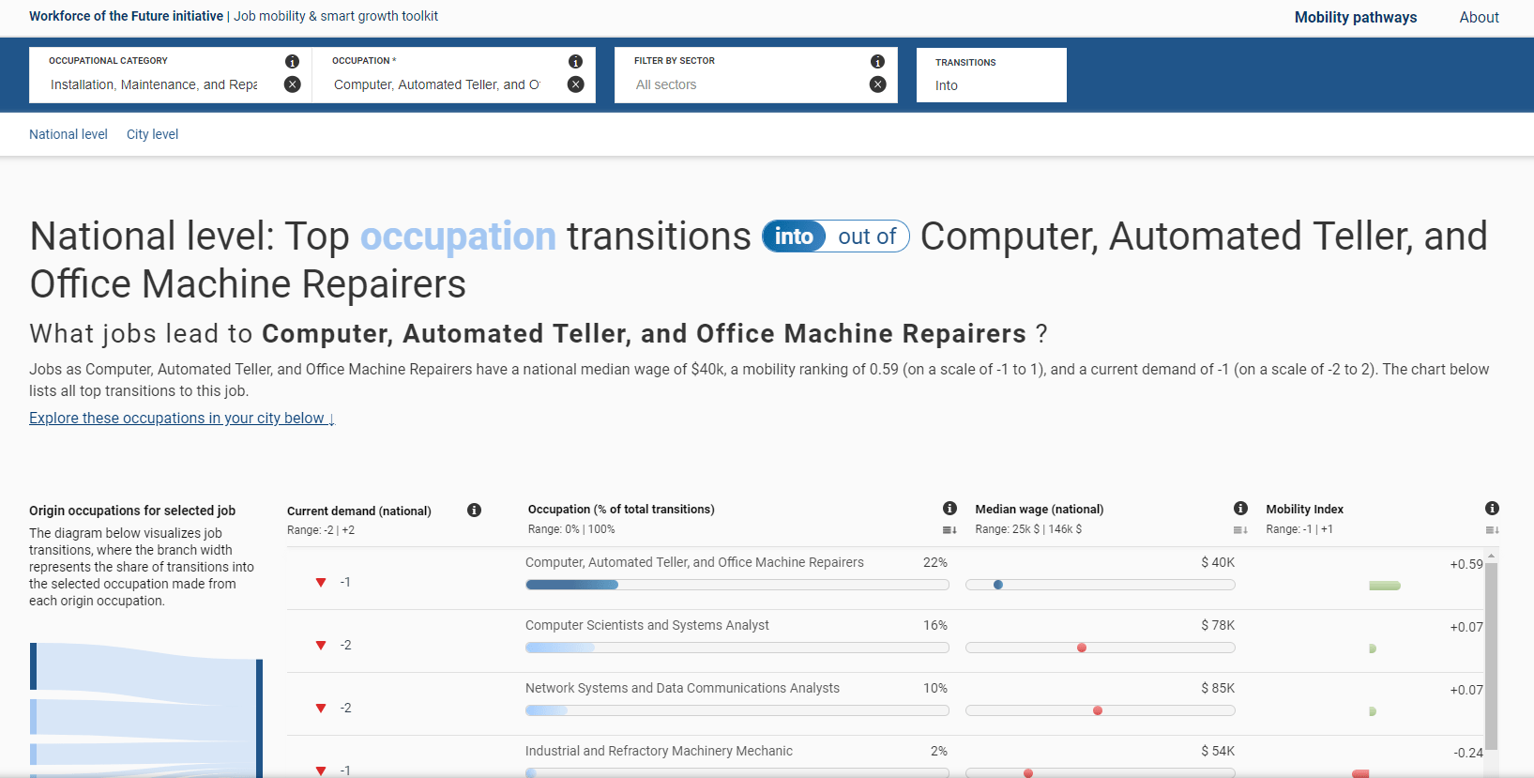Switch to National level tab

tap(68, 134)
